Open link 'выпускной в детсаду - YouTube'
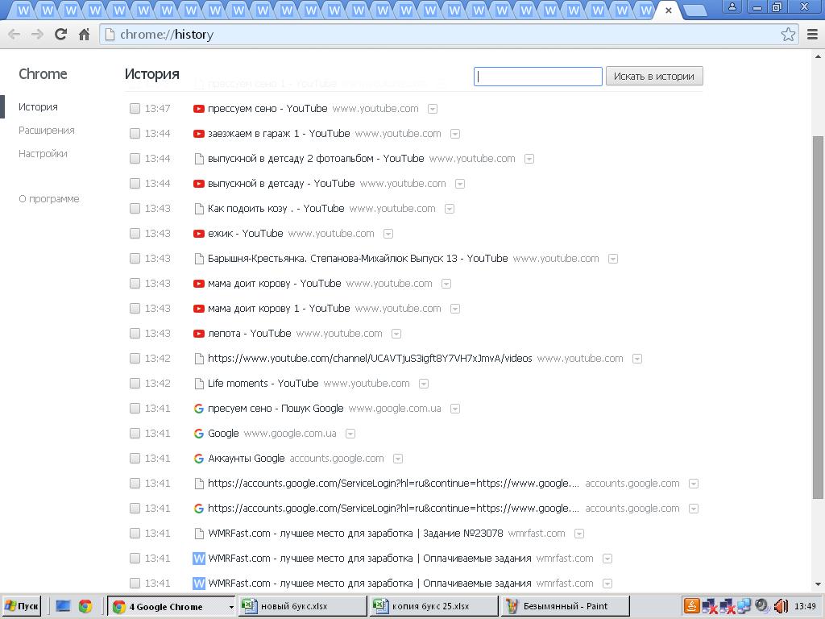 (281, 184)
